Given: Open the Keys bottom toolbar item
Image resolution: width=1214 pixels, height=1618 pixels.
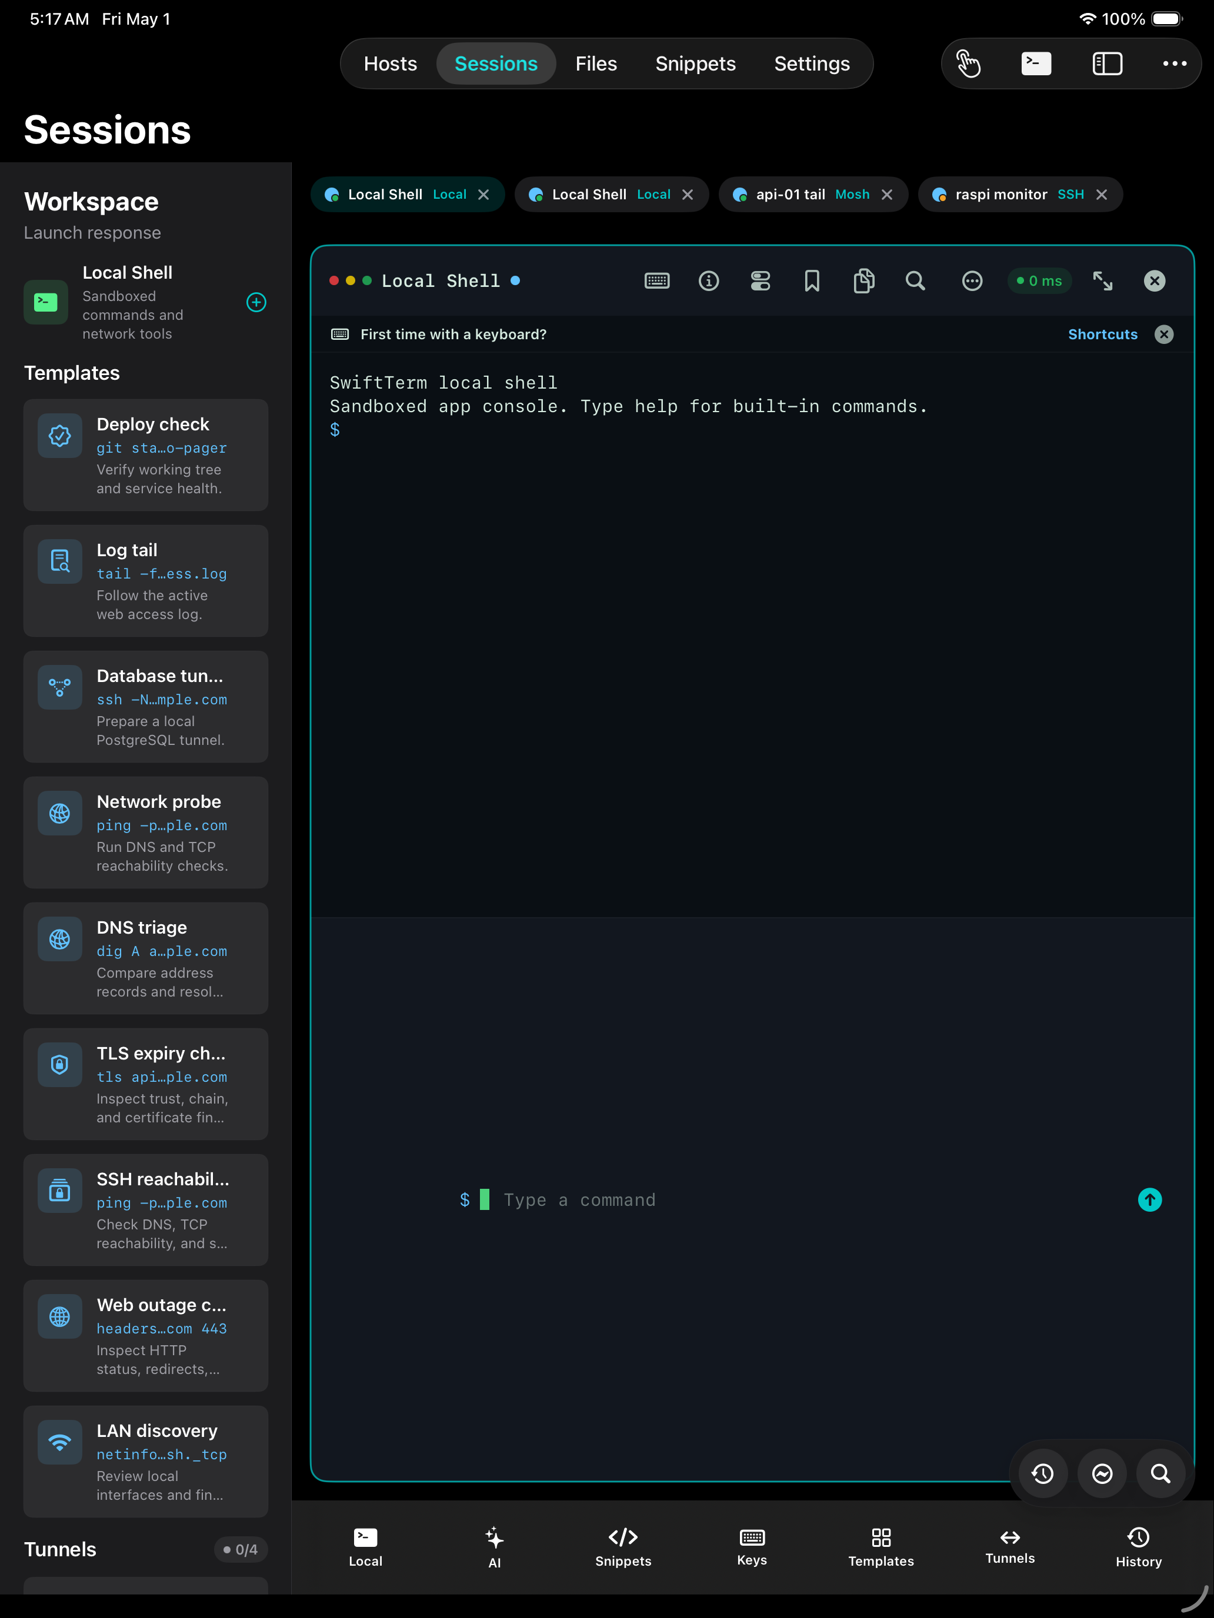Looking at the screenshot, I should (x=752, y=1546).
